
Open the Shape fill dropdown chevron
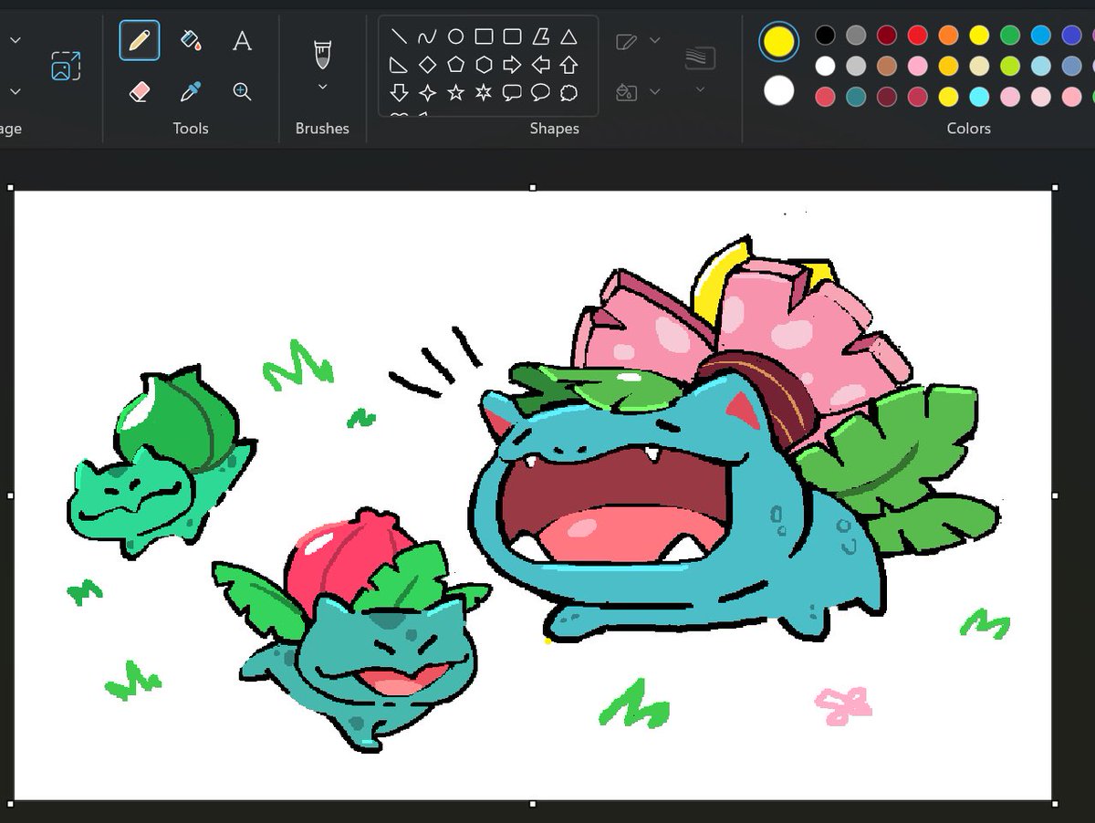pyautogui.click(x=654, y=92)
